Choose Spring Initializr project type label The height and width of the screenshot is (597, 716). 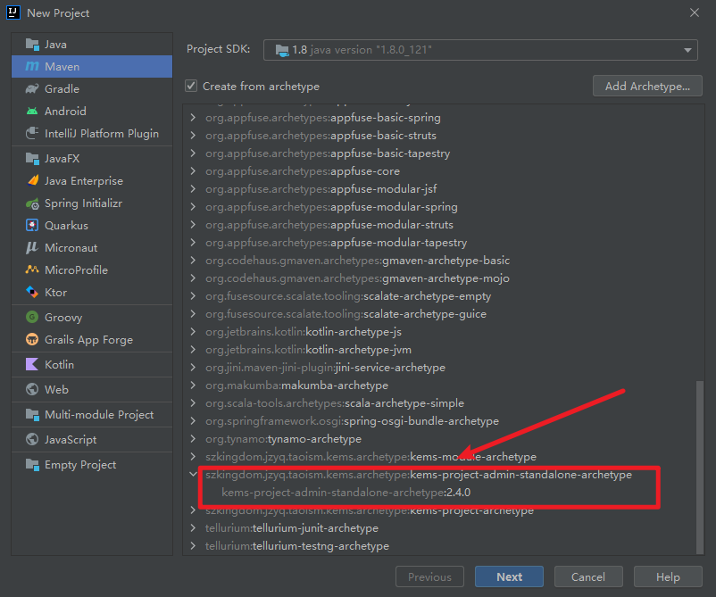coord(84,203)
